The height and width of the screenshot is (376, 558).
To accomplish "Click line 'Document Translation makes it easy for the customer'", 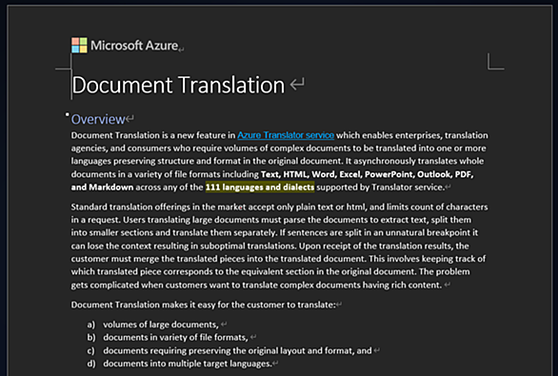I will point(203,305).
